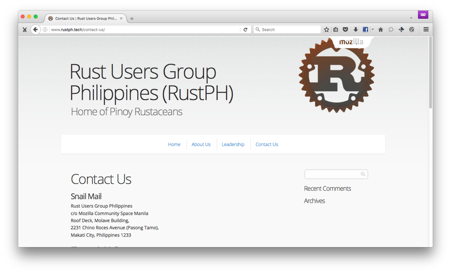Open Firefox Hello chat icon
Viewport: 451px width, 273px height.
(391, 29)
